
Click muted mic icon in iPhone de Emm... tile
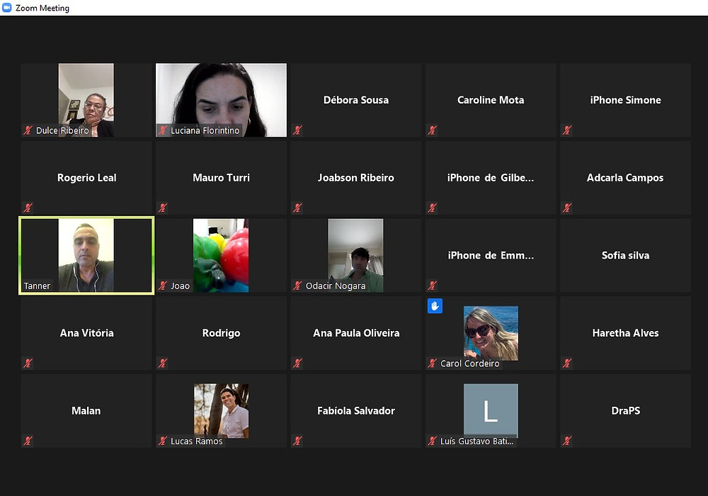(432, 286)
